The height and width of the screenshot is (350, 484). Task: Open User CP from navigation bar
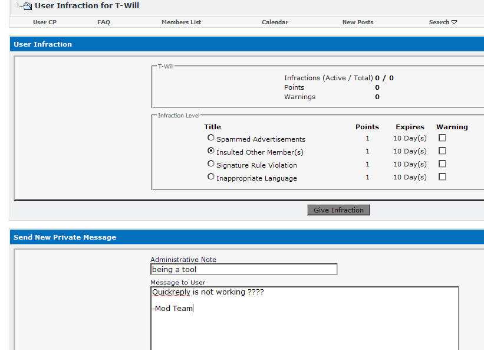[x=45, y=22]
